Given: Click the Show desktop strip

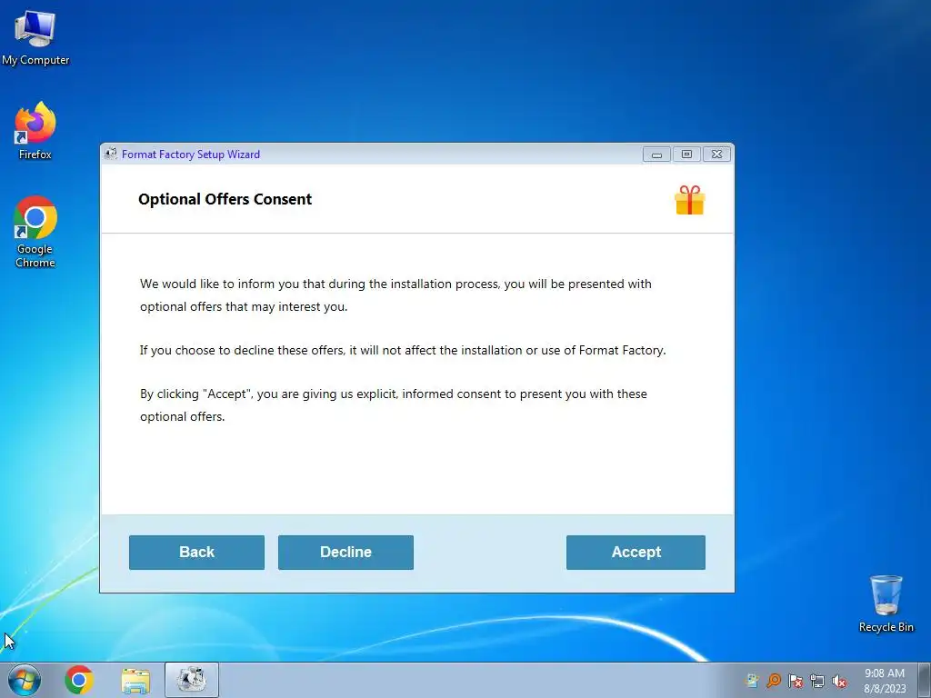Looking at the screenshot, I should click(925, 680).
